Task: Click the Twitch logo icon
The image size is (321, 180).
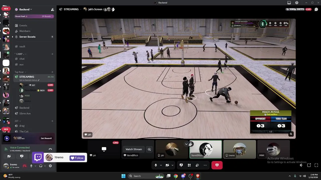Action: point(38,158)
